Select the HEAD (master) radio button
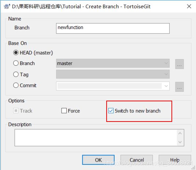This screenshot has width=196, height=170. coord(16,53)
